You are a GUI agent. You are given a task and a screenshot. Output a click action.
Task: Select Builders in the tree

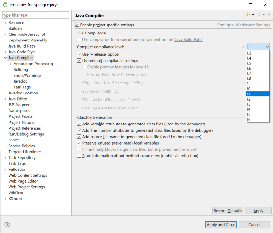pos(16,28)
